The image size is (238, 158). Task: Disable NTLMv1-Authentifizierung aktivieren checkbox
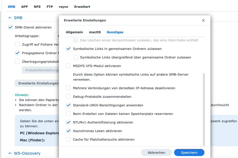68,122
